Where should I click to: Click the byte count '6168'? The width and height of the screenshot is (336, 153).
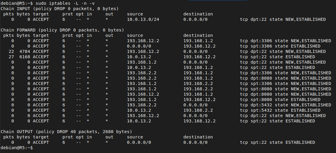[x=25, y=57]
